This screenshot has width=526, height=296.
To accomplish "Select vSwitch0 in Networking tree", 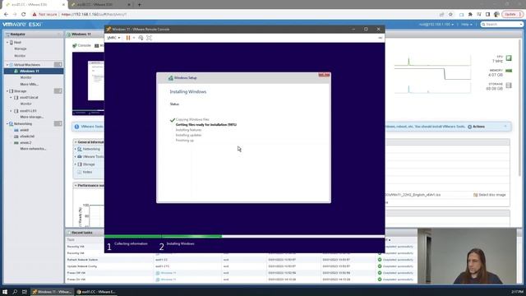I will tap(27, 136).
